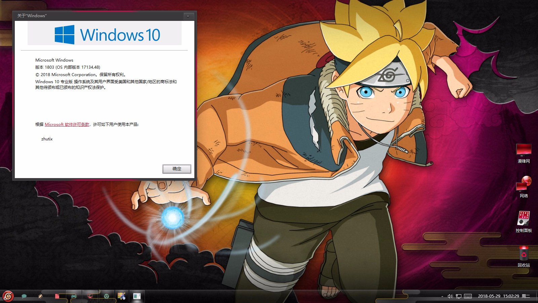Open the volume speaker control
The width and height of the screenshot is (538, 303).
[x=450, y=296]
